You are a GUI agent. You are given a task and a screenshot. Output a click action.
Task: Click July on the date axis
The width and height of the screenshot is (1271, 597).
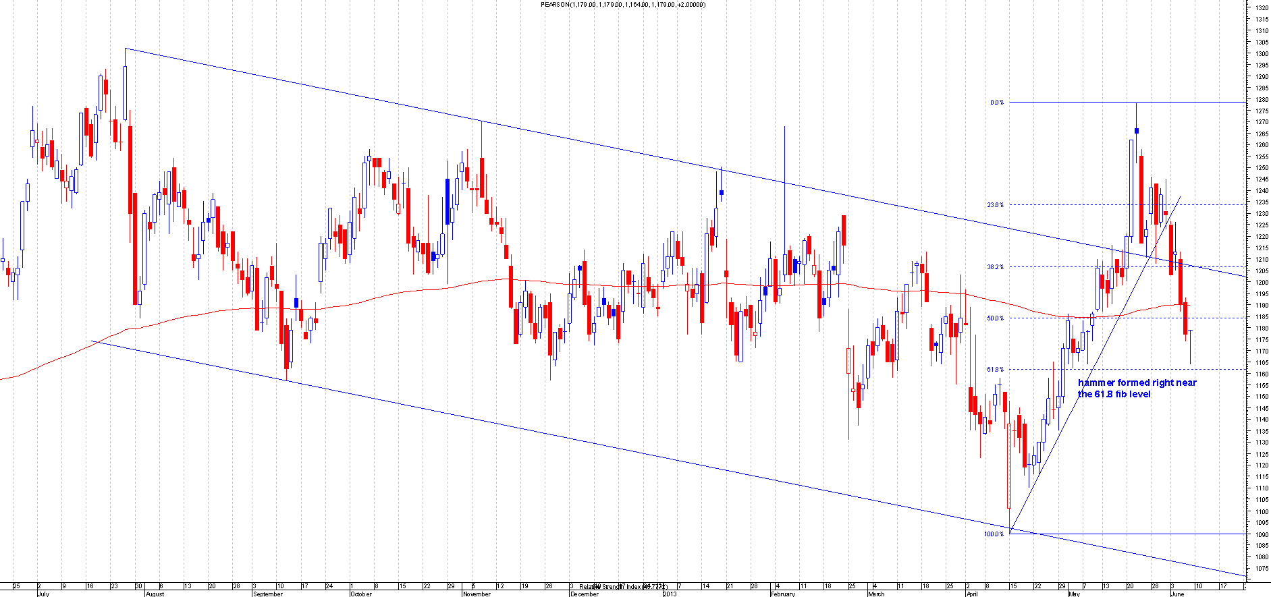pyautogui.click(x=43, y=594)
